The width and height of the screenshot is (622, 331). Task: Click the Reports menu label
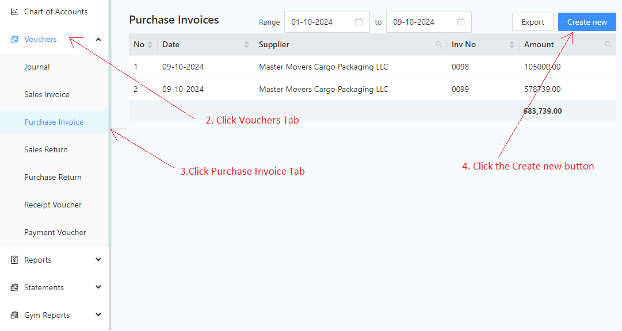click(x=37, y=260)
